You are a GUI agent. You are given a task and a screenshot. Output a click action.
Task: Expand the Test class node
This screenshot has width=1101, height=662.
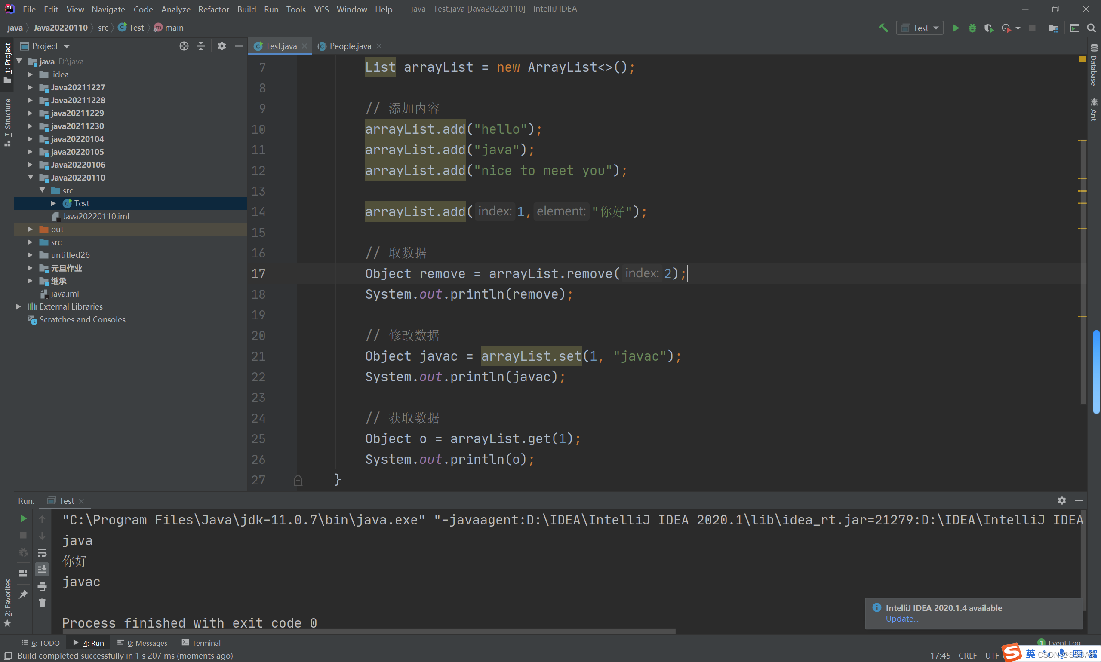(53, 203)
